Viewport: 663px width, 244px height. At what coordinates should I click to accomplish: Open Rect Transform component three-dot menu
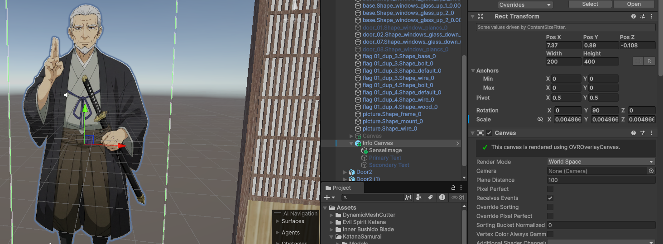point(652,16)
